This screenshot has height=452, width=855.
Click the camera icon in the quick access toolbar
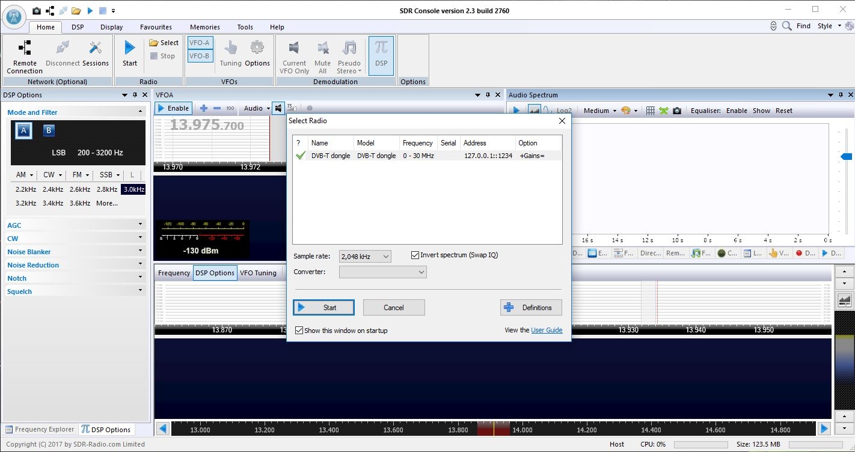37,11
